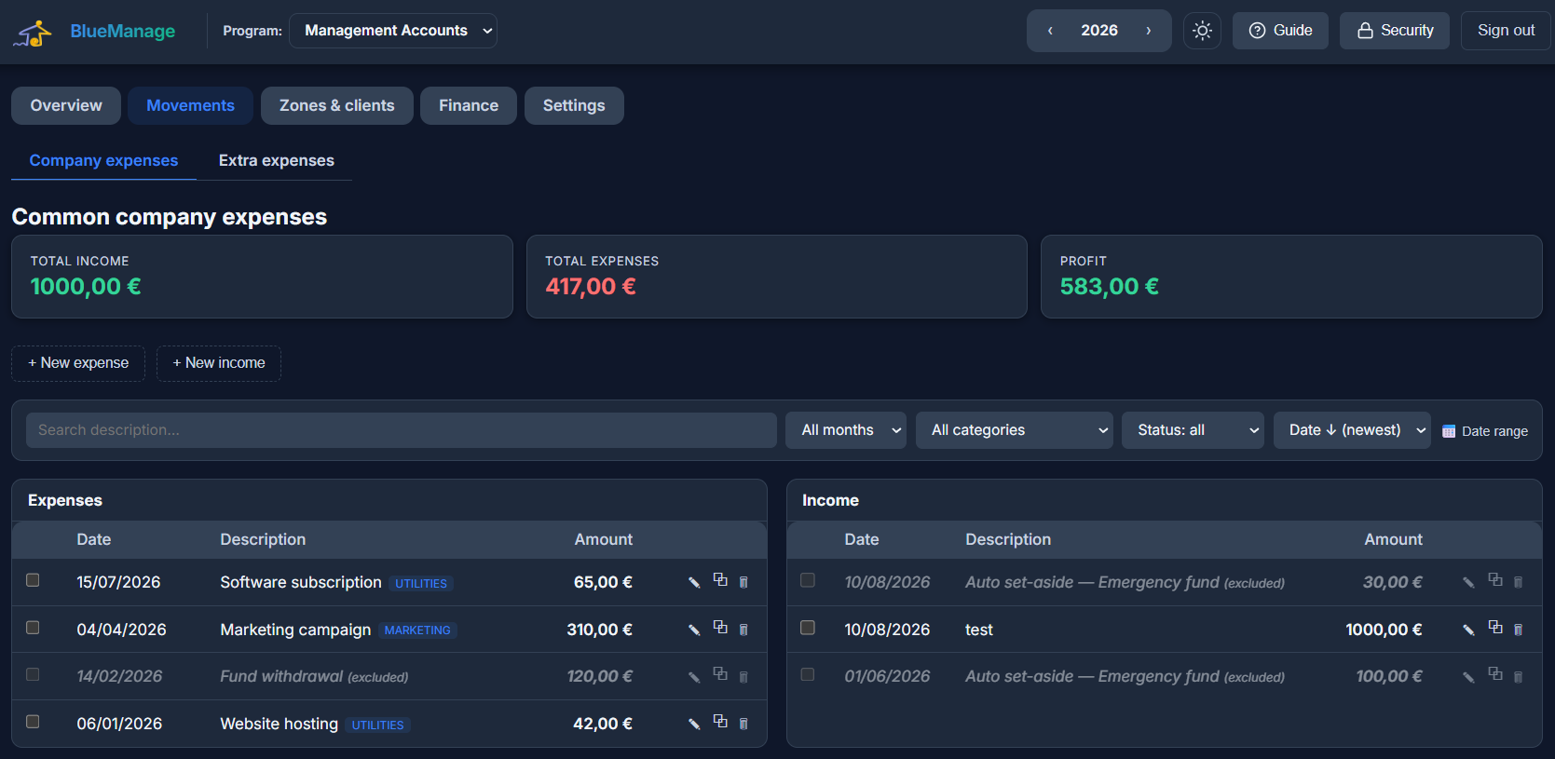Delete the Website hosting expense
Image resolution: width=1555 pixels, height=759 pixels.
(743, 724)
